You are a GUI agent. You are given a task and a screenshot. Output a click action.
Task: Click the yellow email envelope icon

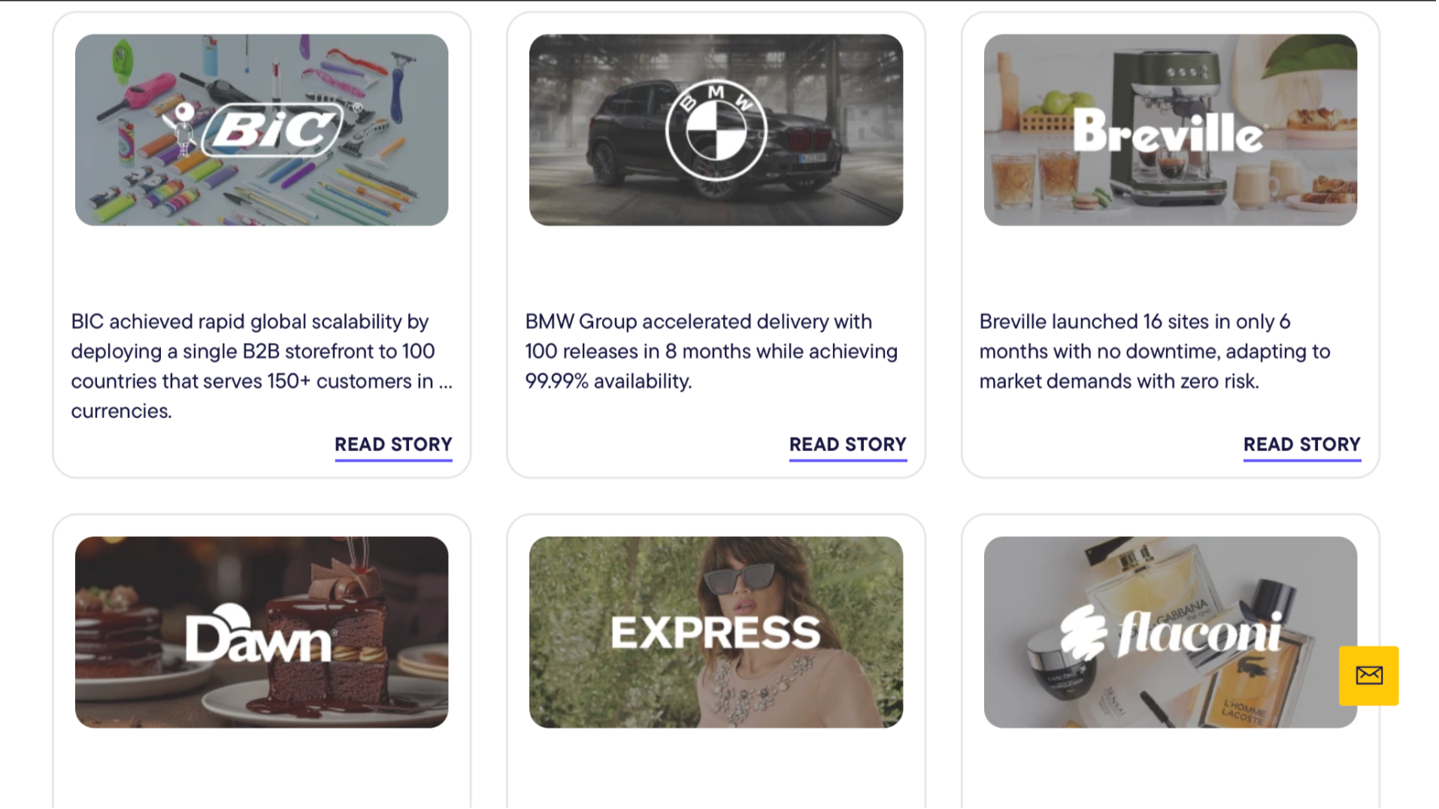[x=1371, y=677]
